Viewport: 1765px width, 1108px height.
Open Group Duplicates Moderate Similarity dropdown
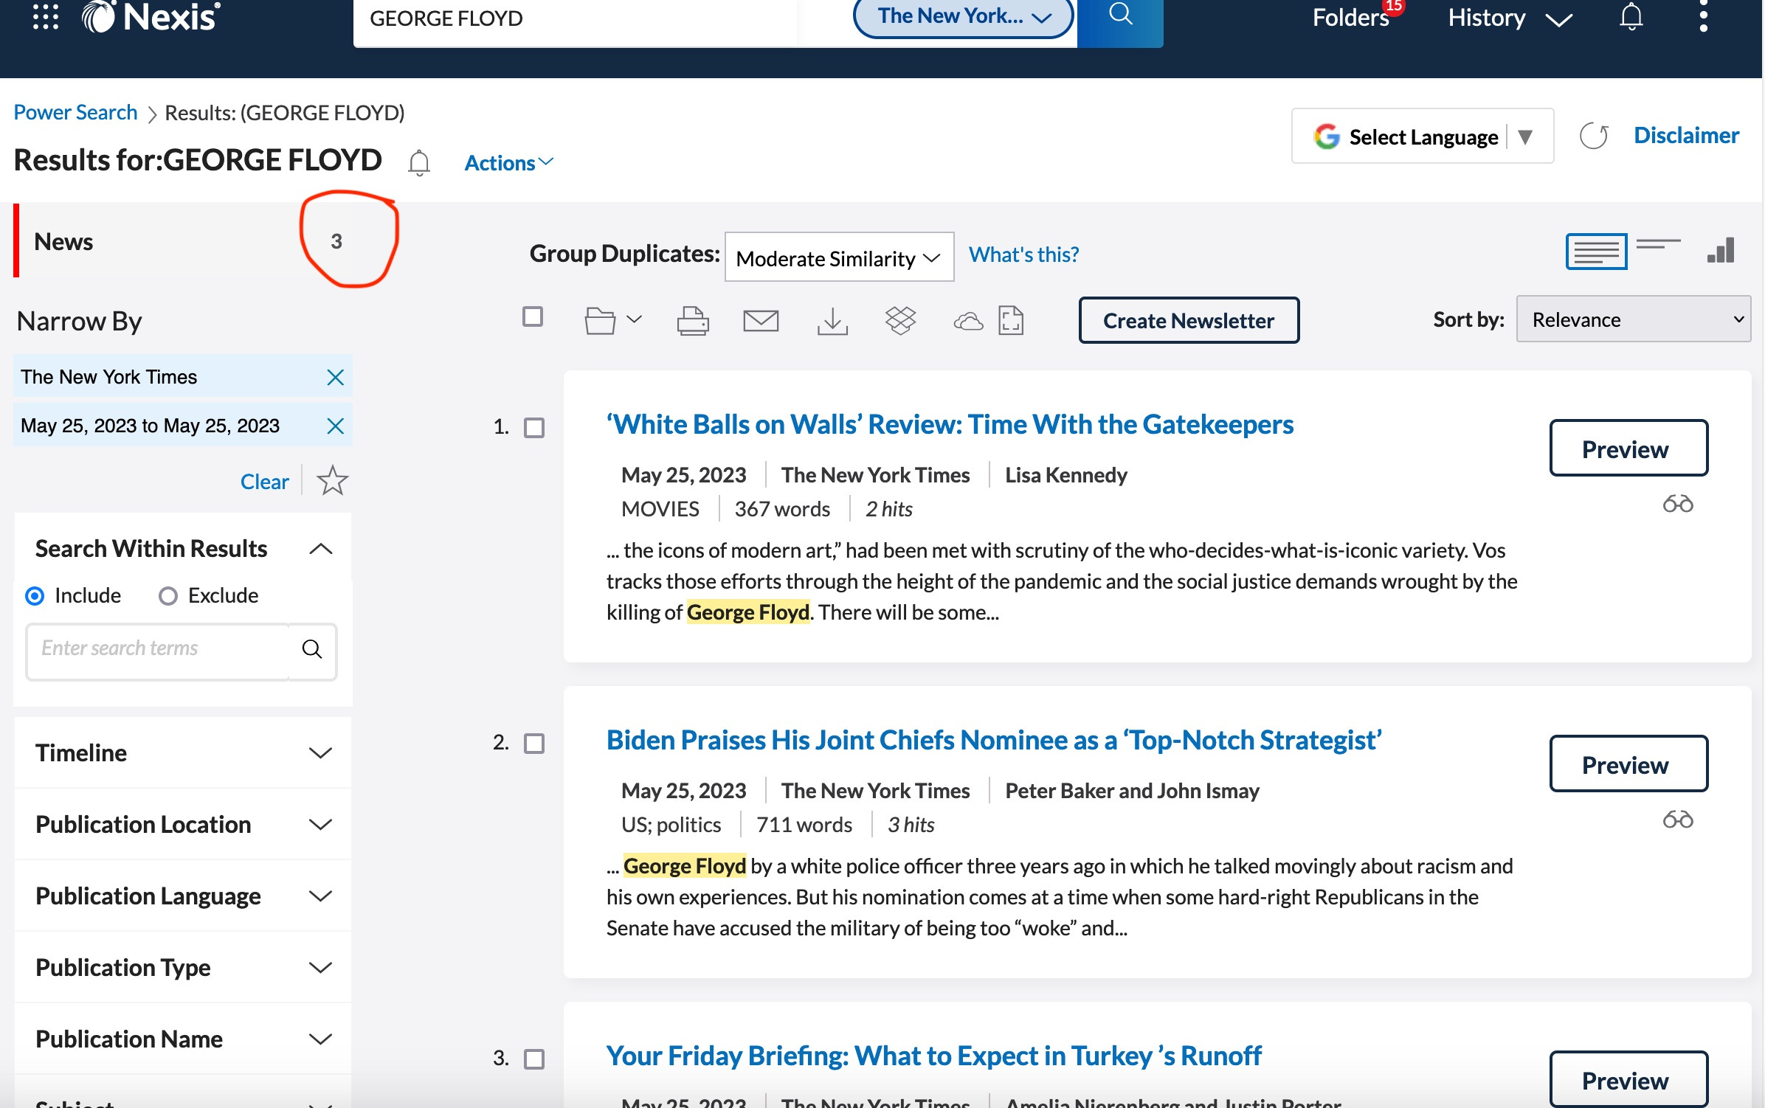839,257
